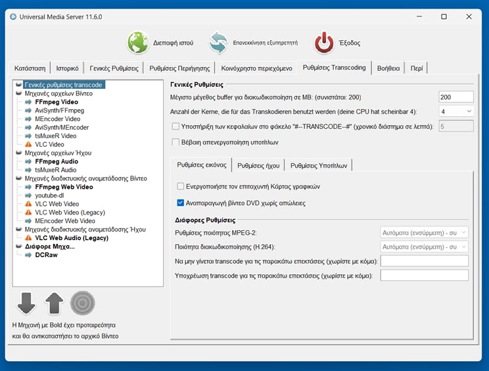489x371 pixels.
Task: Switch to the Κατάσταση tab
Action: [30, 68]
